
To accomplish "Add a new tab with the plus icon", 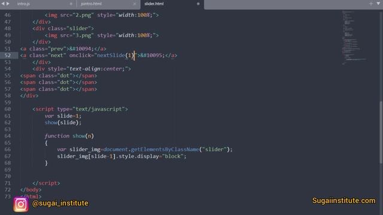I will [371, 4].
